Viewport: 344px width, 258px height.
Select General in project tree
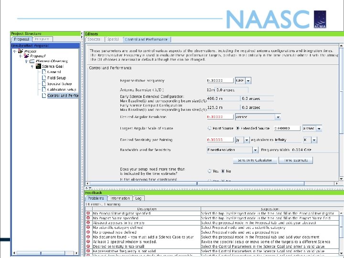(54, 72)
